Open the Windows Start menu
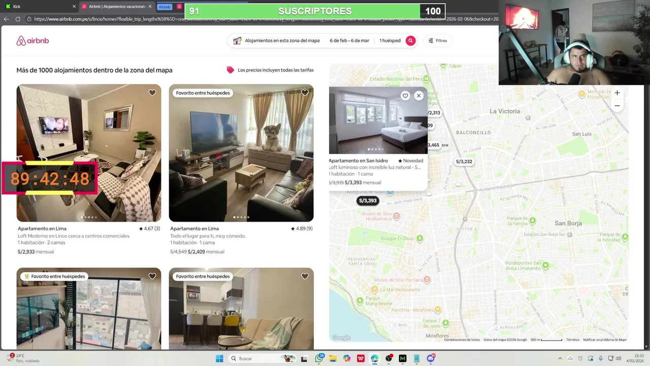The width and height of the screenshot is (650, 366). tap(219, 358)
